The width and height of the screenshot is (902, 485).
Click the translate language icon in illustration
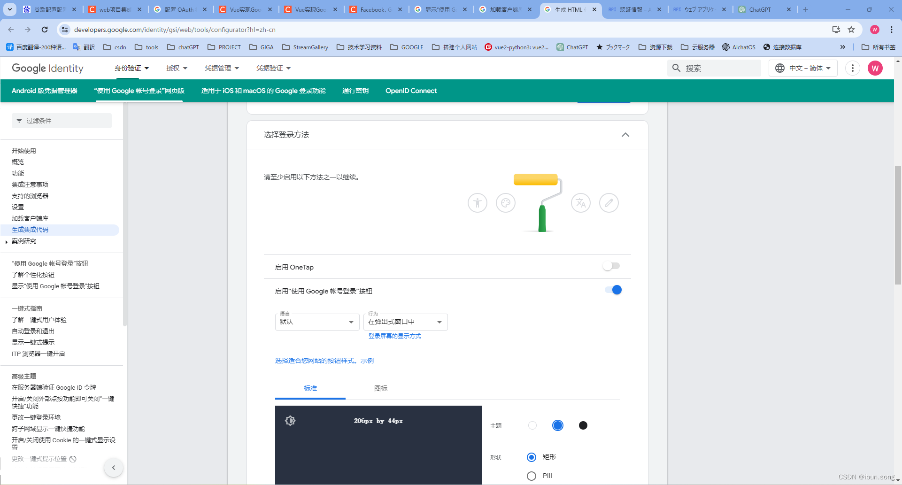coord(581,203)
